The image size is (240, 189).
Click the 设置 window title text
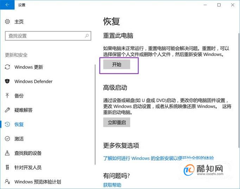22,5
